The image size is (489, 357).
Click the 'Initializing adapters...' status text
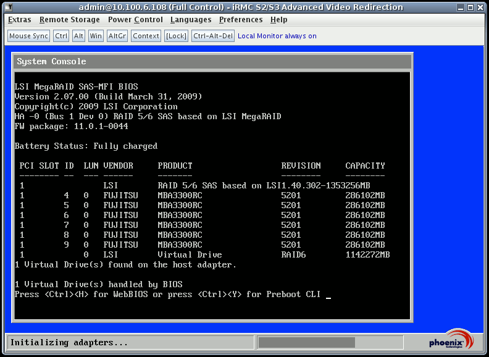[69, 343]
